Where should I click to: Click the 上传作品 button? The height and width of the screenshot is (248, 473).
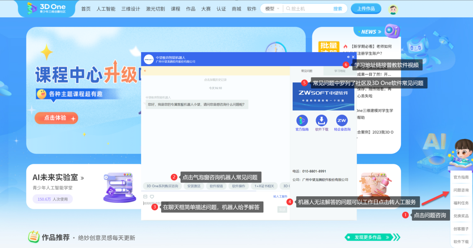click(x=366, y=9)
